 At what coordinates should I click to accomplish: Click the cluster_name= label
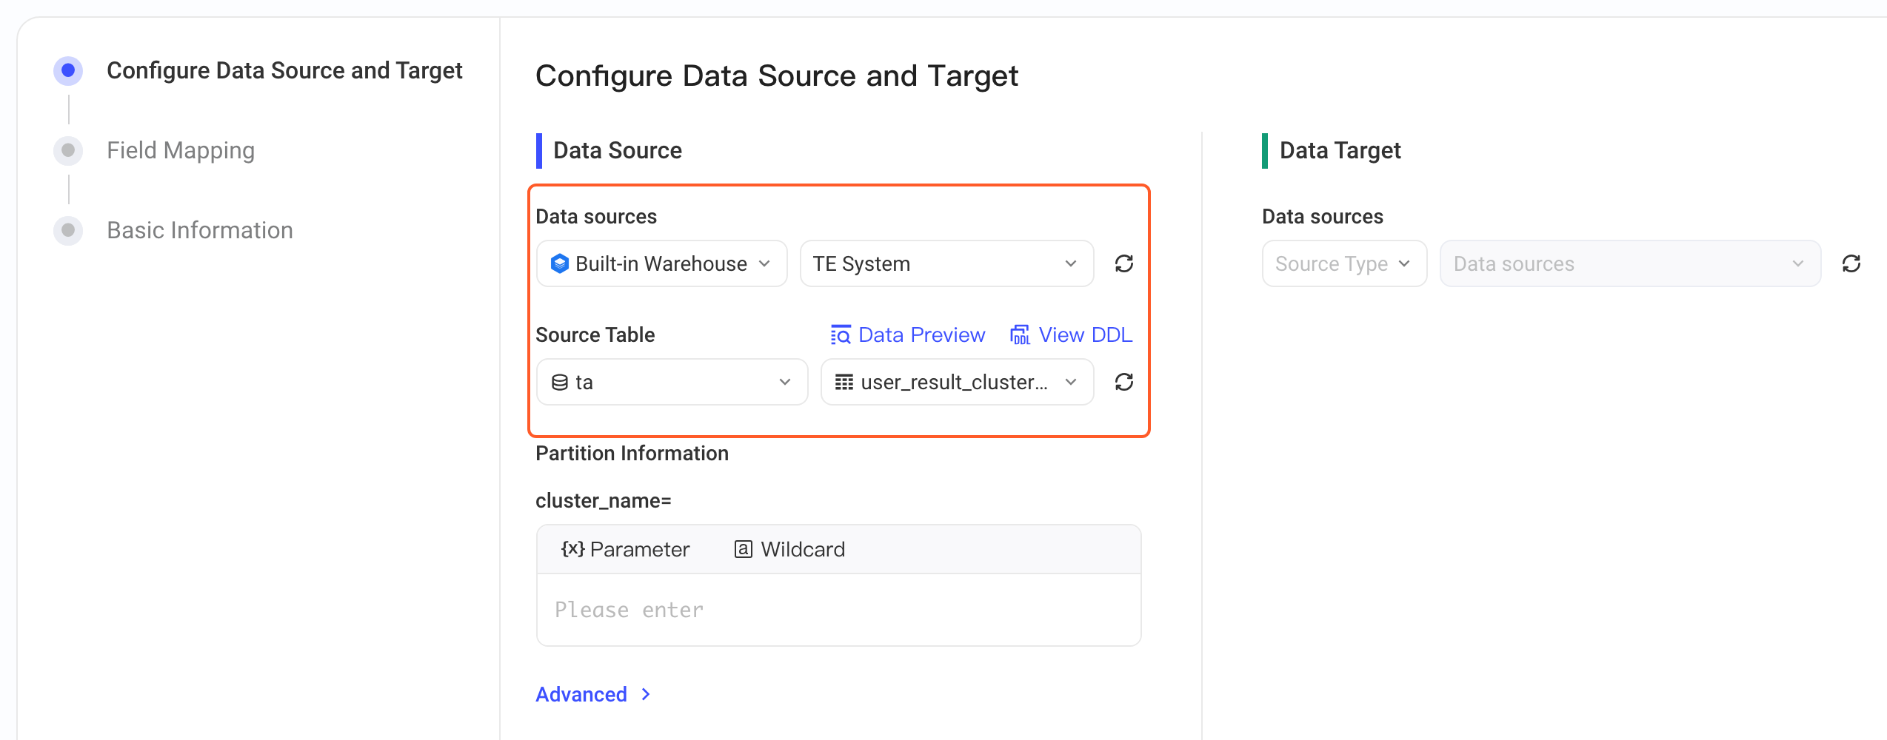pos(604,501)
